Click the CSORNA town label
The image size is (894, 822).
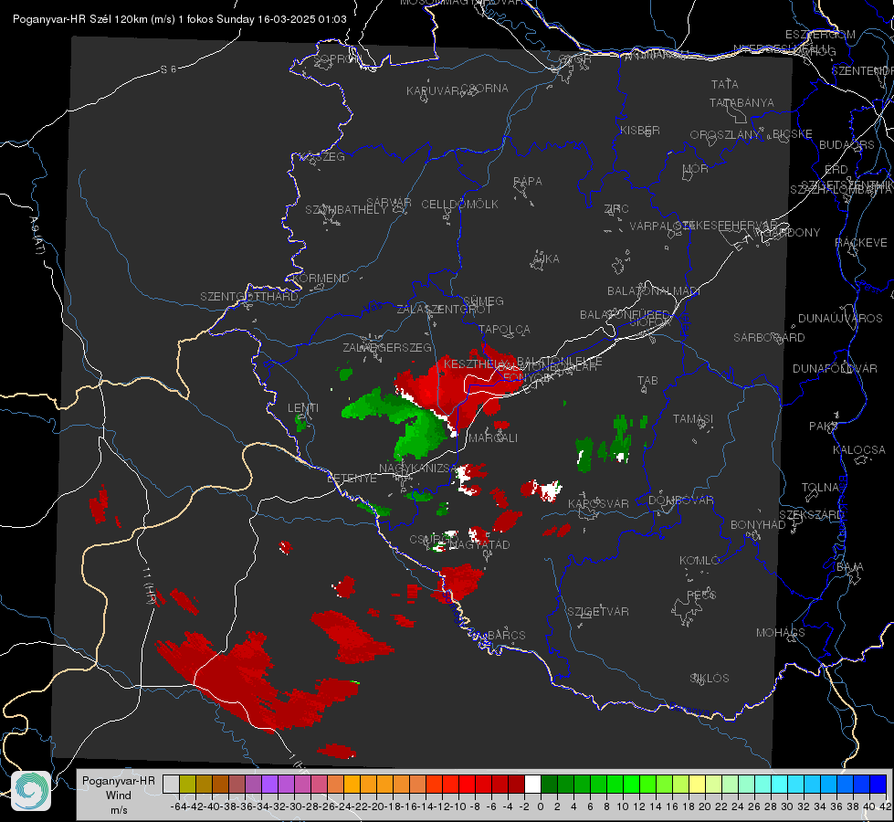point(485,89)
